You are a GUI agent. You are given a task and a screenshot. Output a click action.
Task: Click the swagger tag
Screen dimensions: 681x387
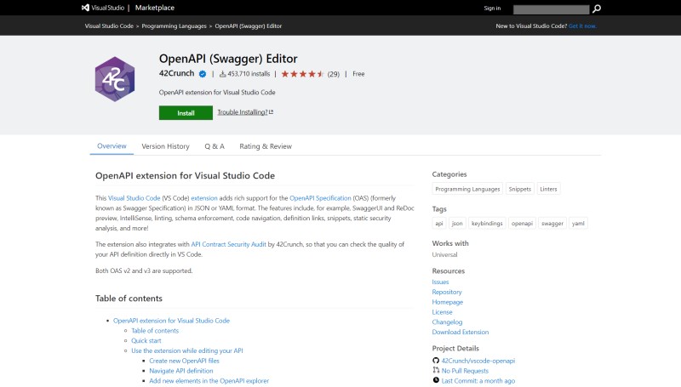pos(552,223)
